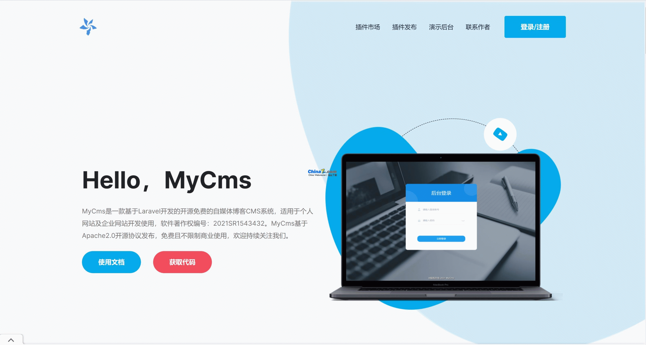The height and width of the screenshot is (345, 646).
Task: Click the 联系作者 contact author link
Action: coord(477,27)
